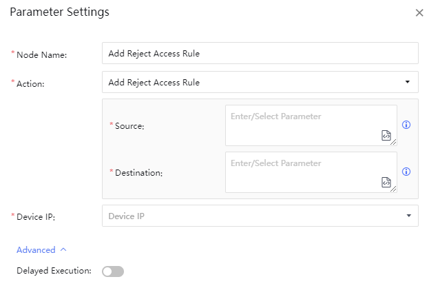
Task: Click the chevron arrow beside Advanced
Action: (63, 250)
